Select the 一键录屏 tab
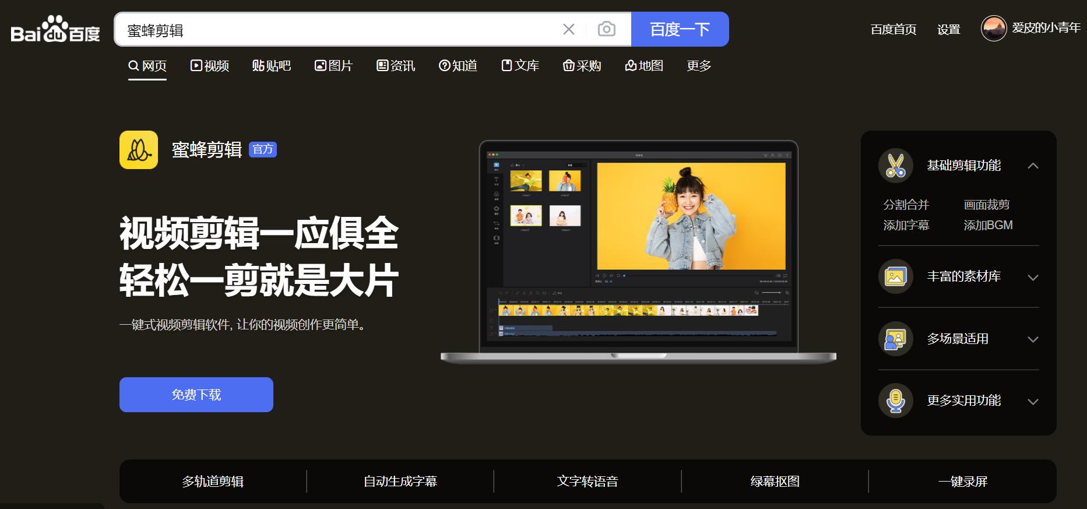 click(963, 482)
